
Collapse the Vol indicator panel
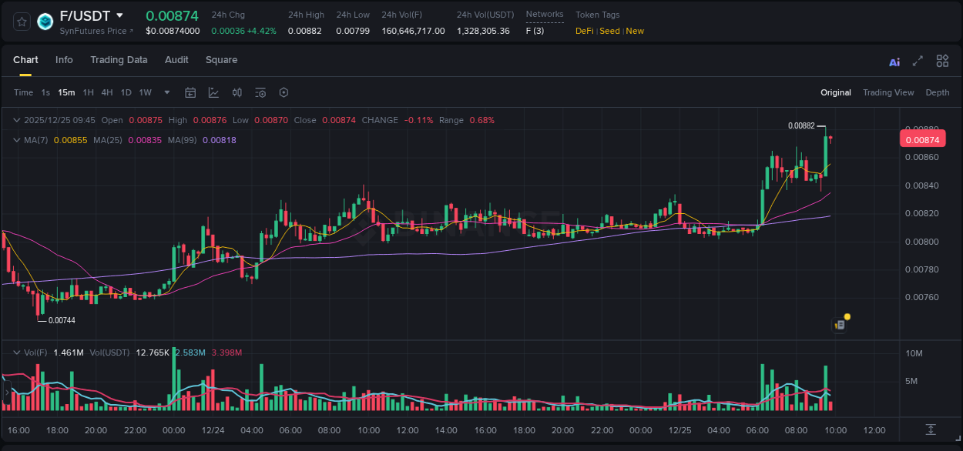click(15, 352)
